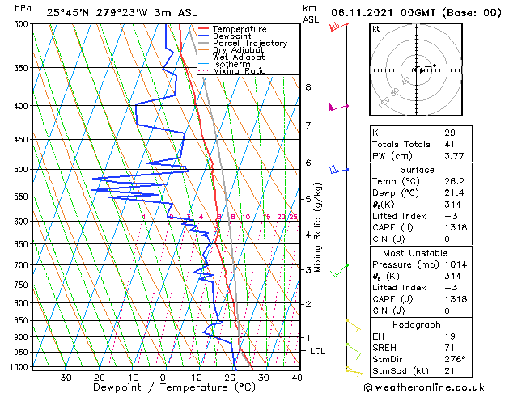Viewport: 509px width, 393px height.
Task: Select the Dewpoint legend label
Action: click(231, 36)
